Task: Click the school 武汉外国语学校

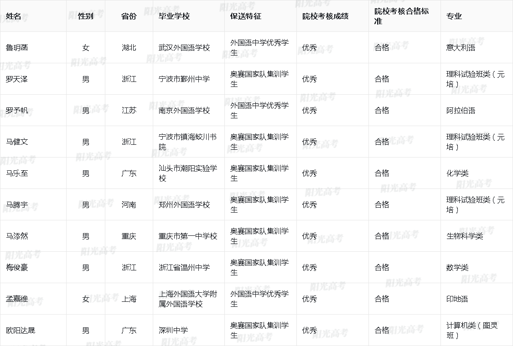Action: [184, 48]
